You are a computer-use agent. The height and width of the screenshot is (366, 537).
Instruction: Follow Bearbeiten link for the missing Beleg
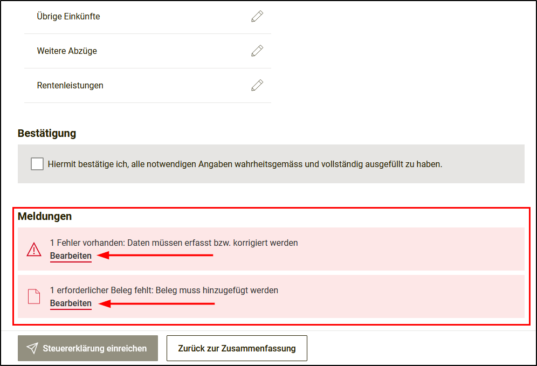click(71, 303)
